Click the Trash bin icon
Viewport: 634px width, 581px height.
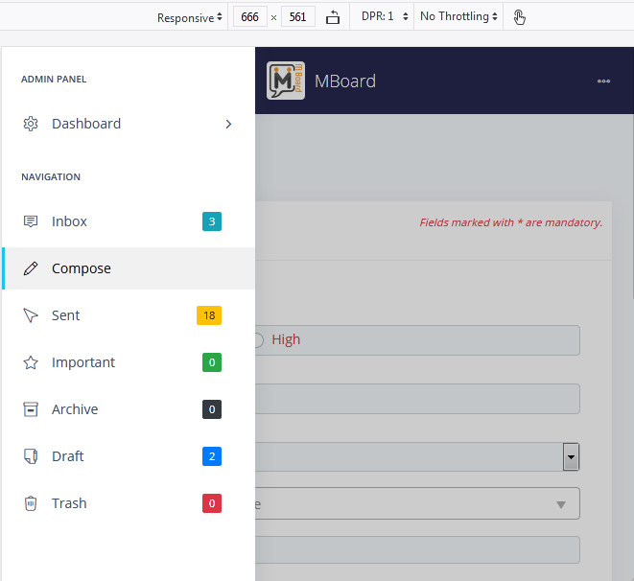pyautogui.click(x=31, y=503)
